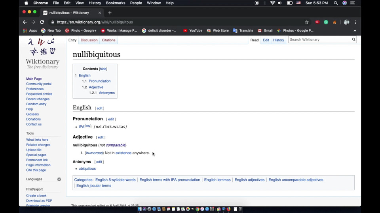Open the 'humorous' label link
Screen dimensions: 380x213
[94, 153]
